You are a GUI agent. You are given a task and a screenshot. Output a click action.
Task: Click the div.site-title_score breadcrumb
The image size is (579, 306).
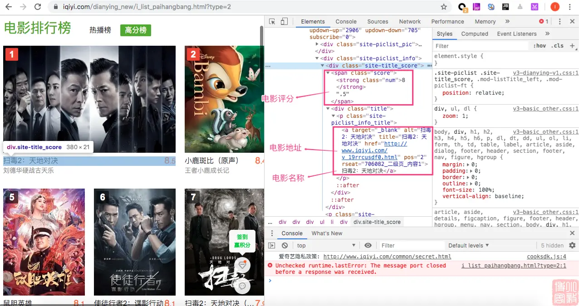pyautogui.click(x=377, y=222)
